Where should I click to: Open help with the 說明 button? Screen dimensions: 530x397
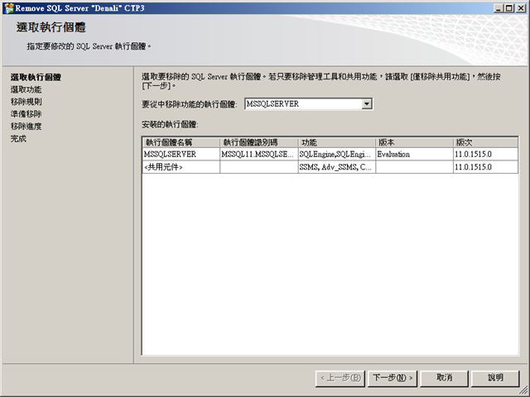(495, 378)
